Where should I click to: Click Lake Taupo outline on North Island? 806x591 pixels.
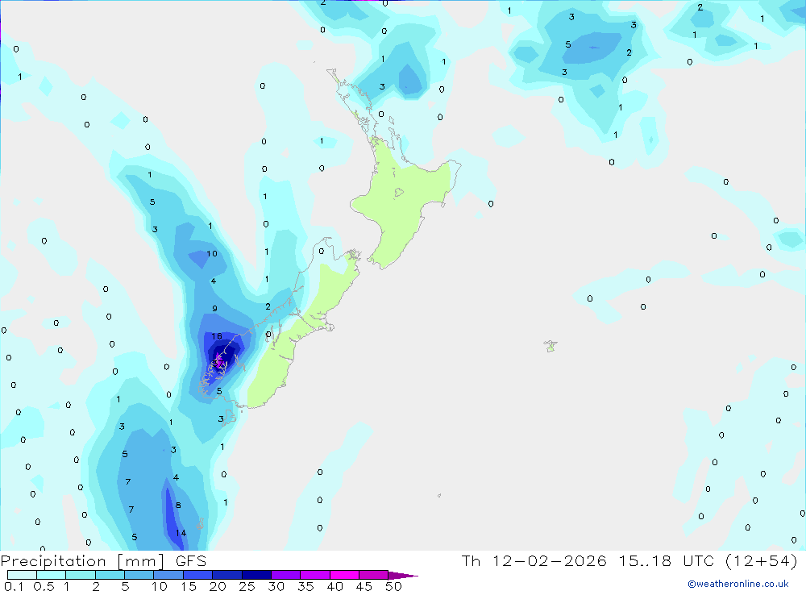coord(399,193)
